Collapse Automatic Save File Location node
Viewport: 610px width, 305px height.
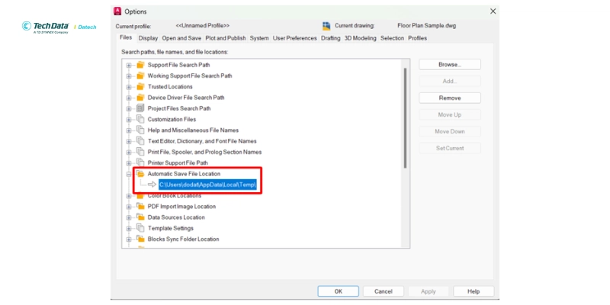click(129, 175)
